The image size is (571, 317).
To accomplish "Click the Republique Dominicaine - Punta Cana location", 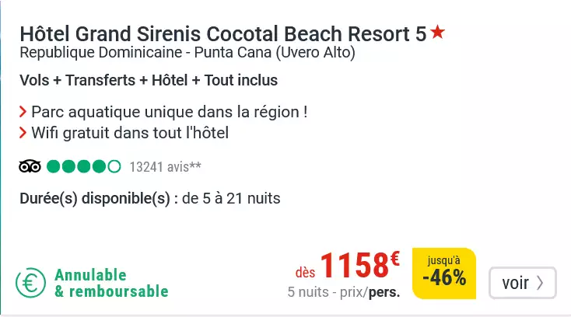I will pyautogui.click(x=187, y=53).
